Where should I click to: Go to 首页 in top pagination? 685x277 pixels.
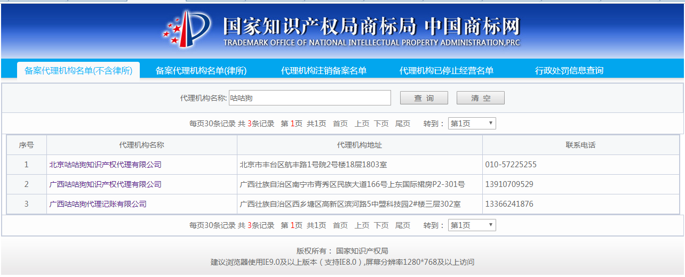(x=340, y=124)
